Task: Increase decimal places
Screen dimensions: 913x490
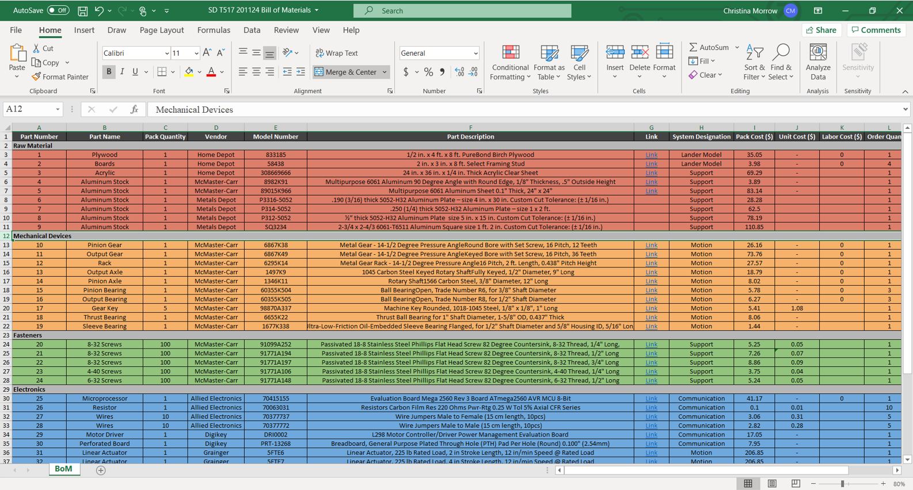Action: tap(459, 72)
